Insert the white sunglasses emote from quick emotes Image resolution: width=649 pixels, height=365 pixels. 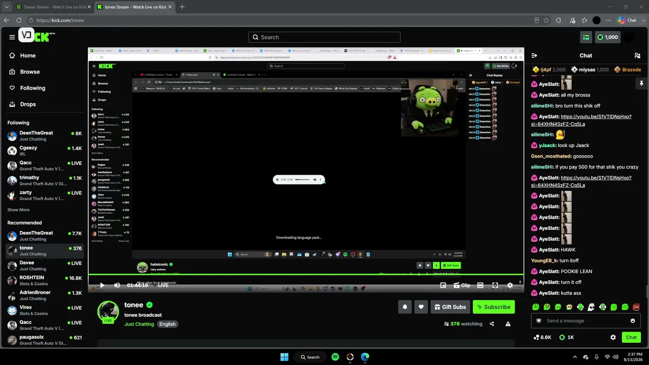pyautogui.click(x=591, y=307)
